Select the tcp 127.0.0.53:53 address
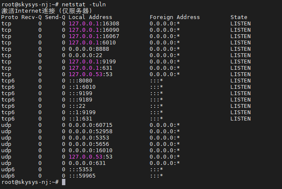The width and height of the screenshot is (282, 189). pyautogui.click(x=91, y=74)
